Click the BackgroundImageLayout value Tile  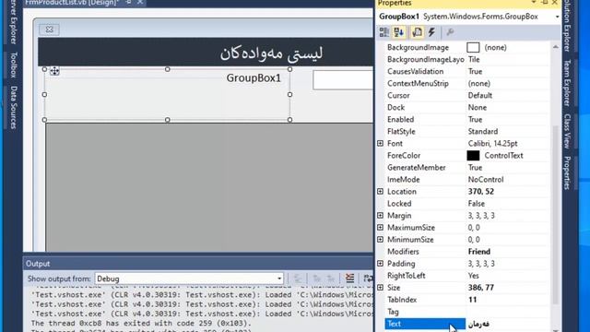[474, 59]
